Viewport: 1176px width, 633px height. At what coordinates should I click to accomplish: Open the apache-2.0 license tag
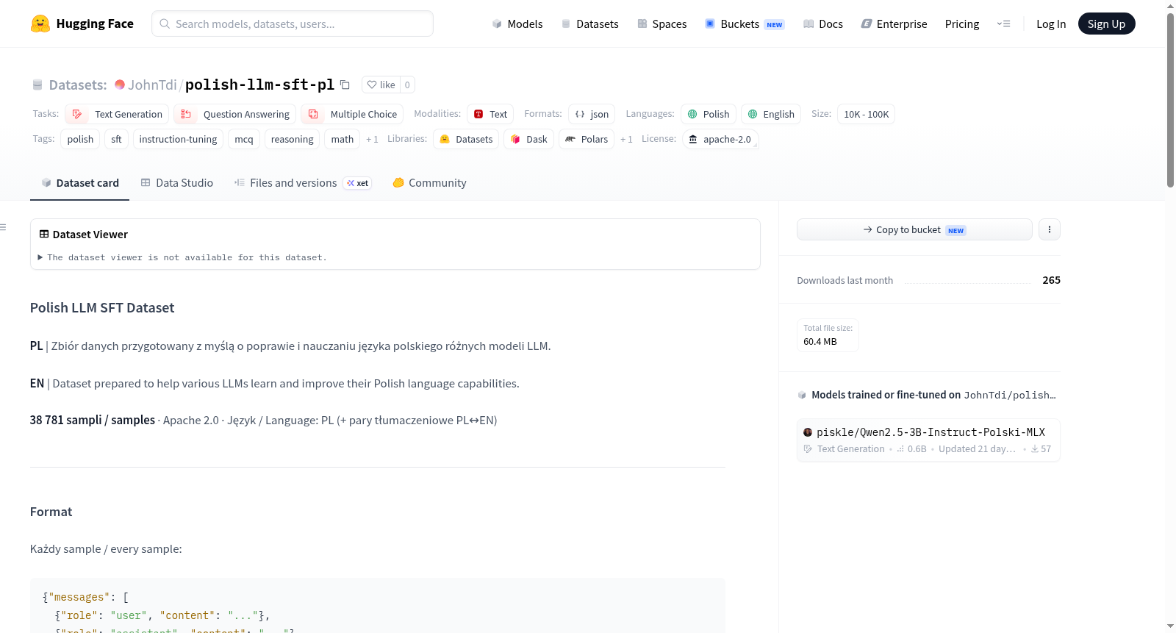720,139
